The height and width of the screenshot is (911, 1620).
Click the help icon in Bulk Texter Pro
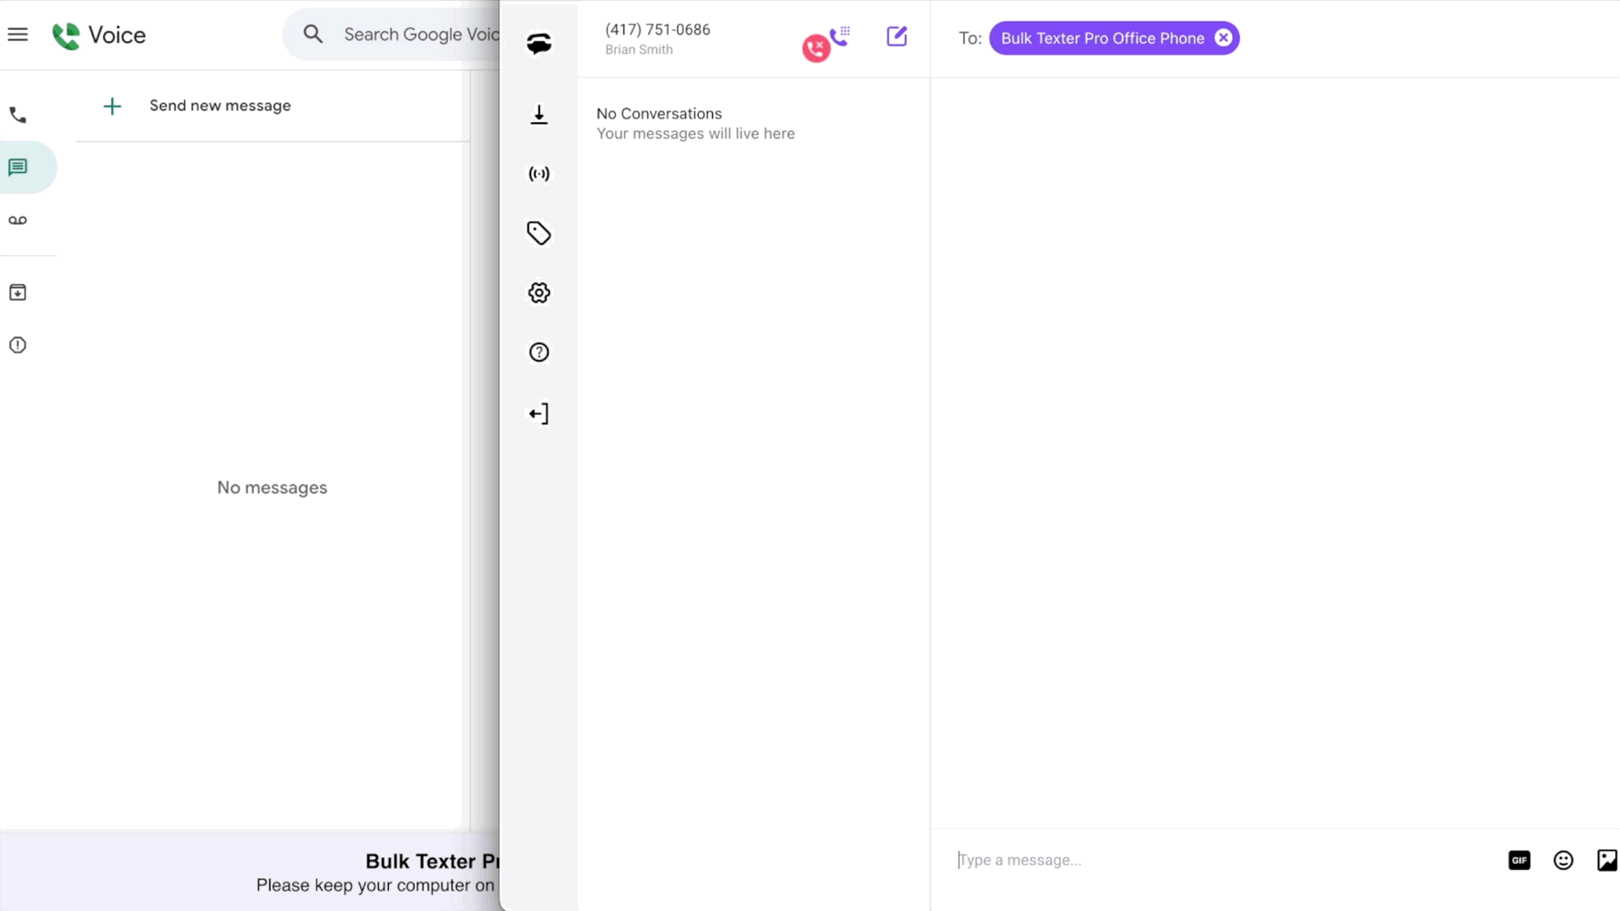click(x=538, y=353)
